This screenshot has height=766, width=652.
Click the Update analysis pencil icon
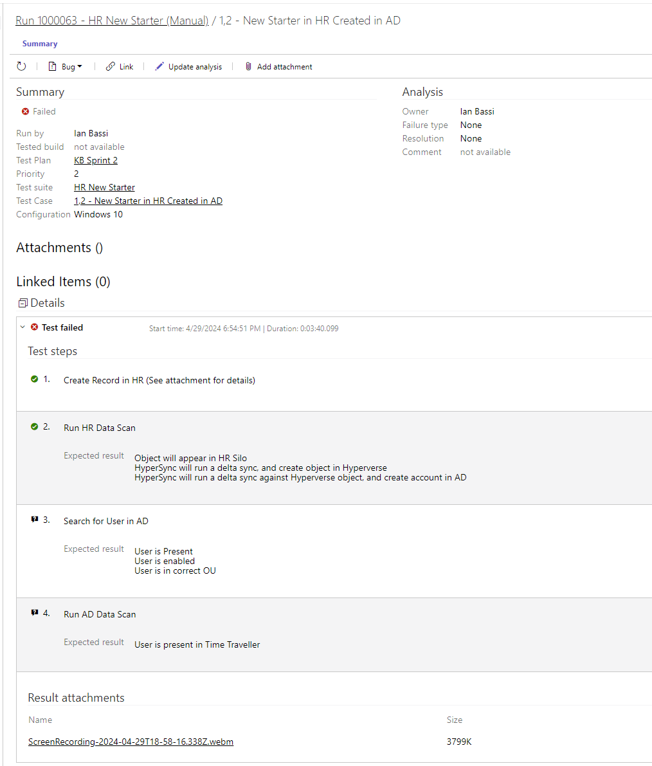coord(159,66)
